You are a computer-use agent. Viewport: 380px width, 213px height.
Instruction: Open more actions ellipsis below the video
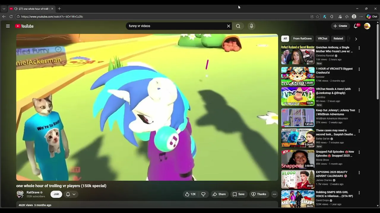click(x=274, y=194)
